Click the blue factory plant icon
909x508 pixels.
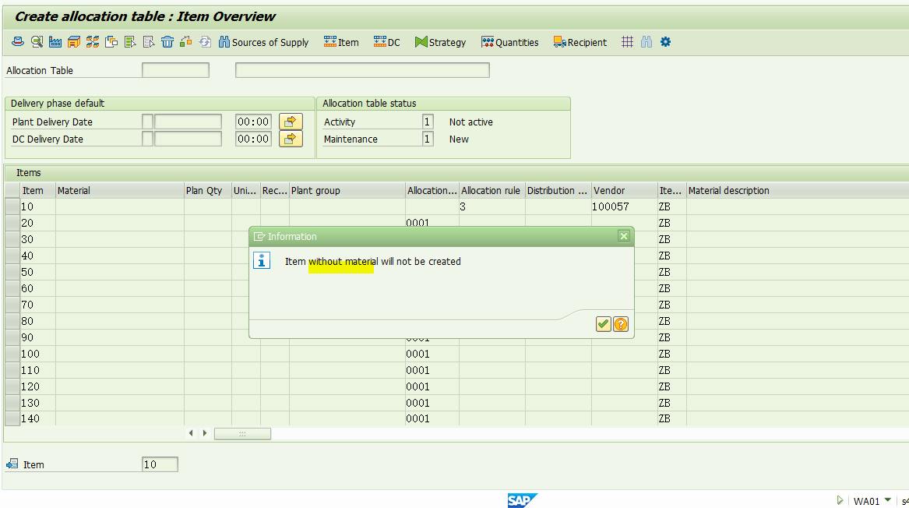click(x=55, y=42)
